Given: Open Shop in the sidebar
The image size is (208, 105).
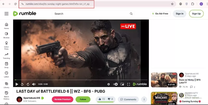Looking at the screenshot, I should click(x=6, y=65).
